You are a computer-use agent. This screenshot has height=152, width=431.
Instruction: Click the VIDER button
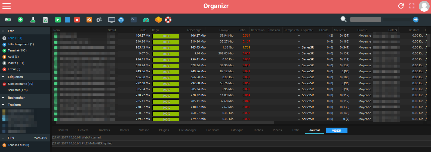(x=337, y=131)
